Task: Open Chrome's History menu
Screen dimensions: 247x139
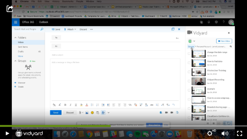Action: click(56, 1)
